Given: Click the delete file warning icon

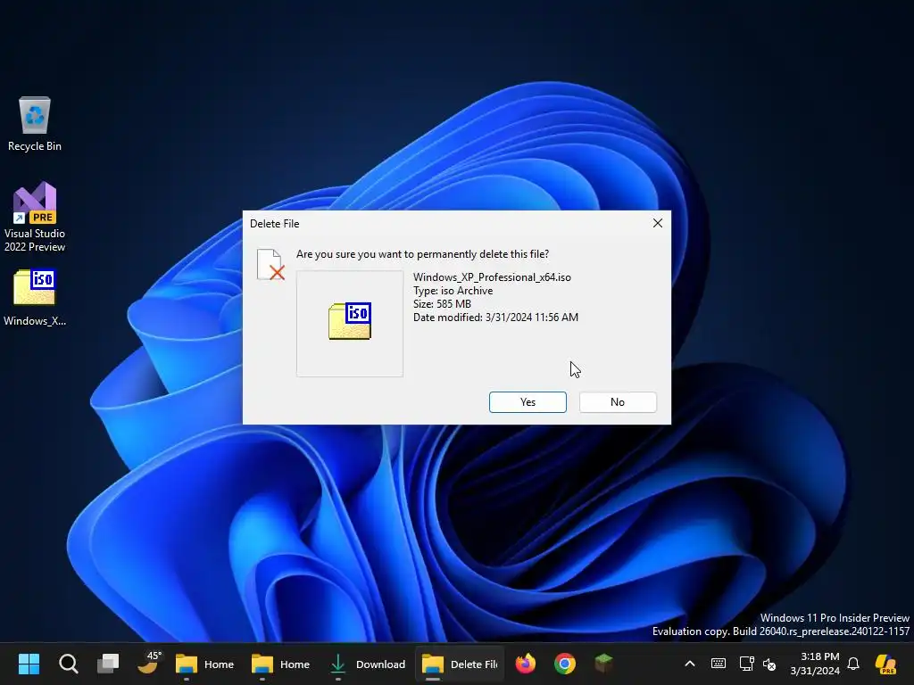Looking at the screenshot, I should pos(271,265).
